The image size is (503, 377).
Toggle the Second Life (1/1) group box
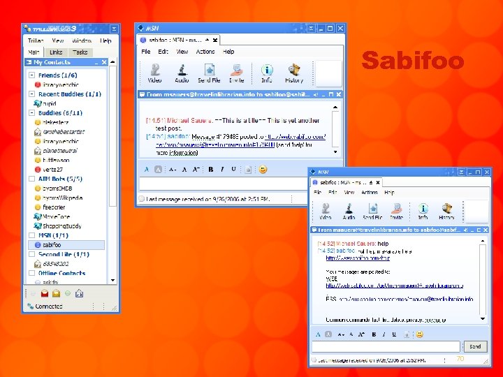pos(31,254)
